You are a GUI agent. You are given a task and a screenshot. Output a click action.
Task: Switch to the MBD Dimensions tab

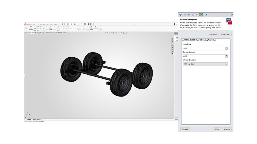(50, 33)
